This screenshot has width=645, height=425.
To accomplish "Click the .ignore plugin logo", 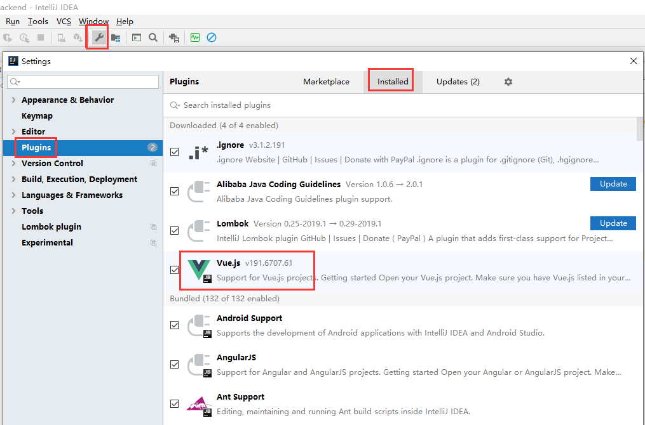I will pyautogui.click(x=199, y=152).
